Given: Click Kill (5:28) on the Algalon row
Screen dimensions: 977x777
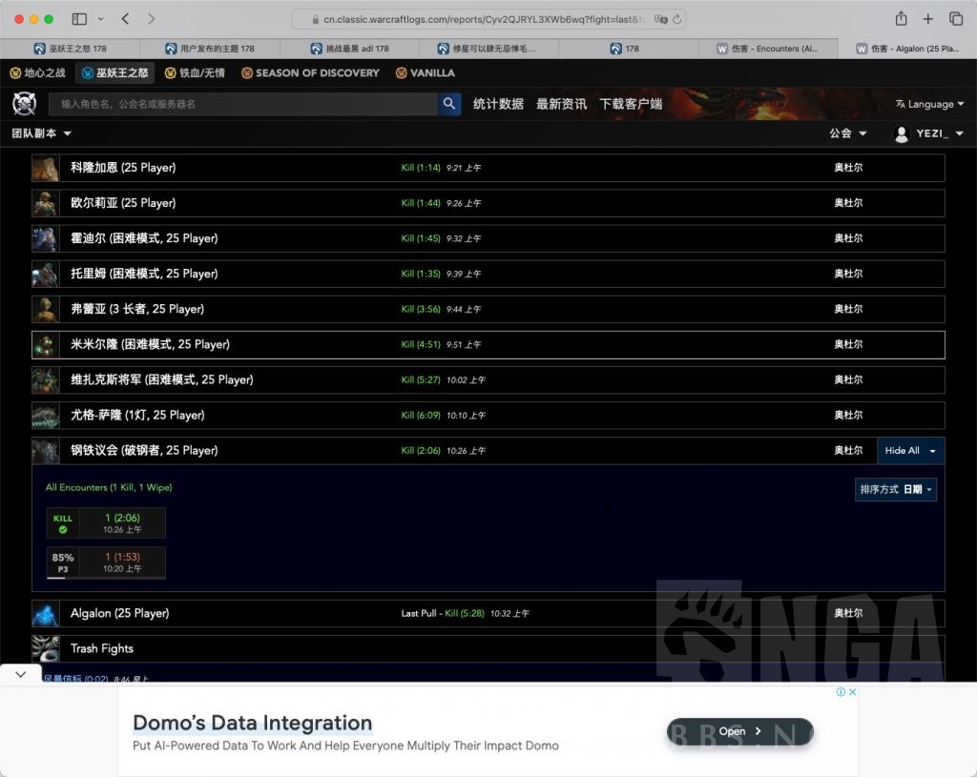Looking at the screenshot, I should click(465, 613).
